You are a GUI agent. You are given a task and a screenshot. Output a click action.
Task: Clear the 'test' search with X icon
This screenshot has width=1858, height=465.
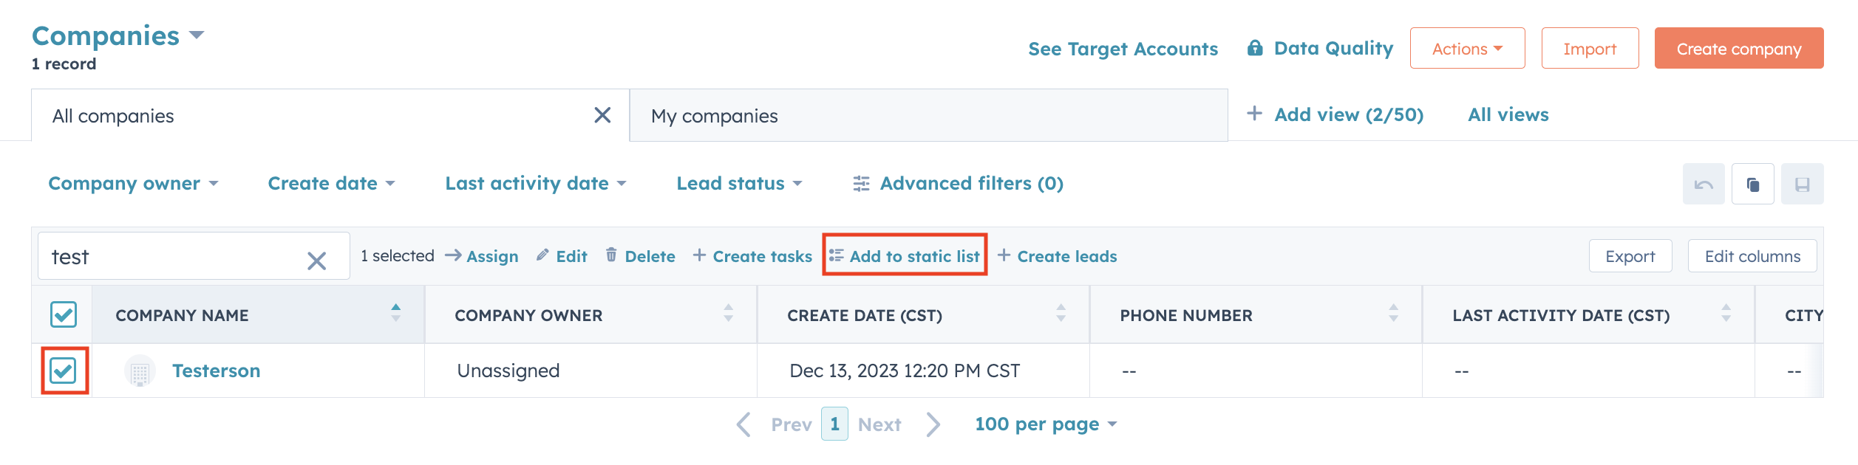click(316, 258)
